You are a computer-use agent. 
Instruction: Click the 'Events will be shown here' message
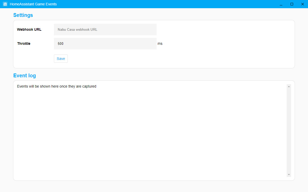pyautogui.click(x=56, y=87)
